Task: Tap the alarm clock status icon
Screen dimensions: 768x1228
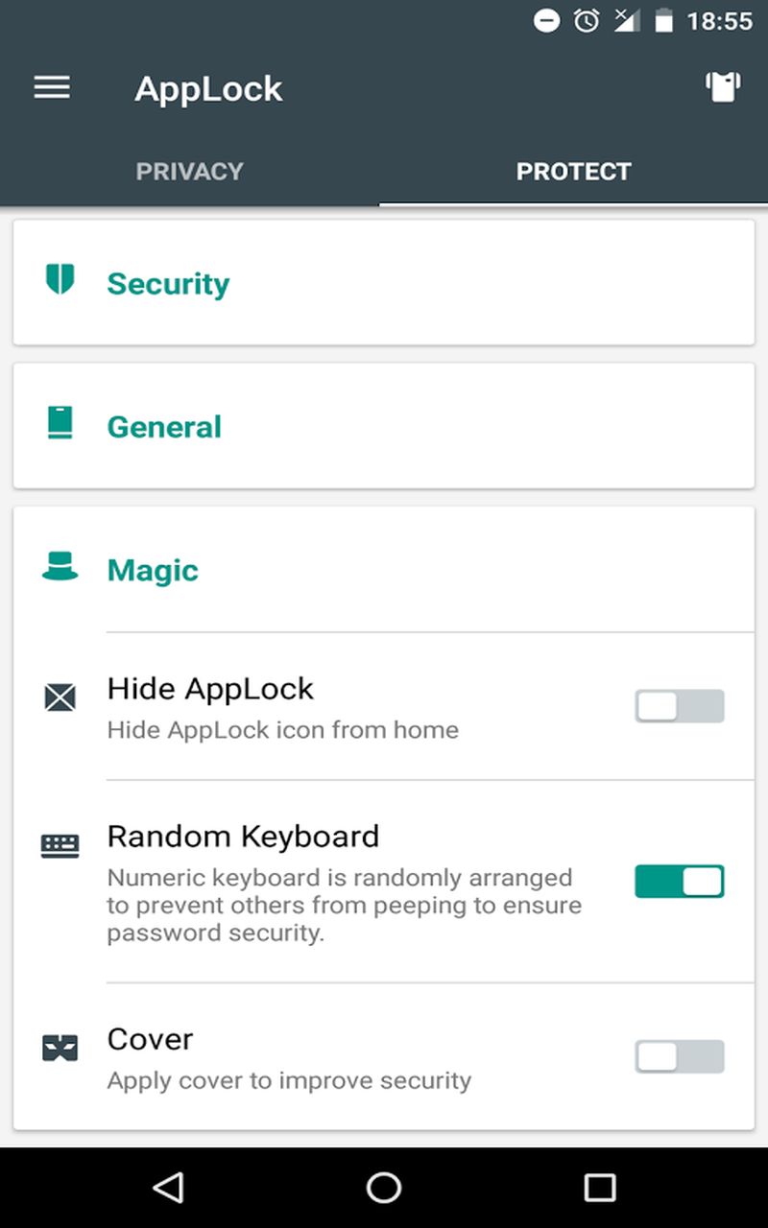Action: 587,21
